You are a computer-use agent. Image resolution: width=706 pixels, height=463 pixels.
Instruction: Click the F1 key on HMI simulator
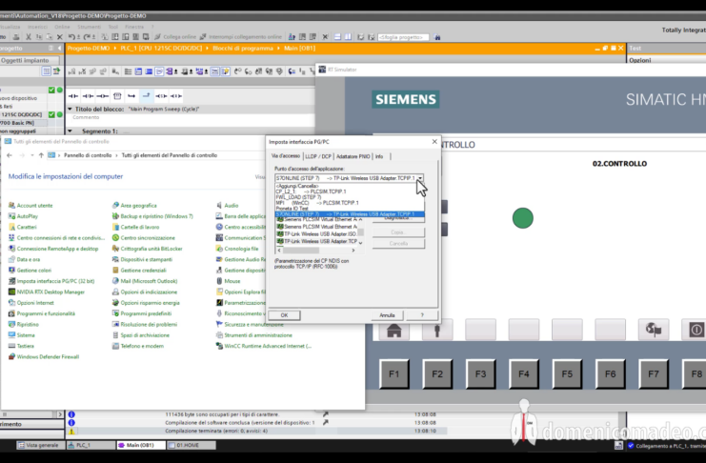[394, 373]
